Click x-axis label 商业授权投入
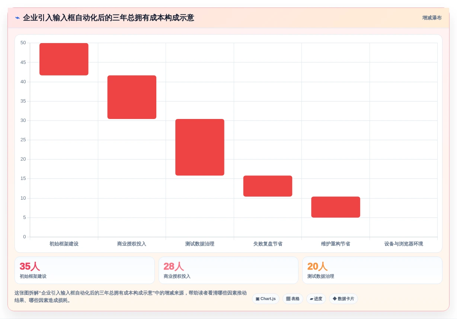Image resolution: width=457 pixels, height=319 pixels. 132,244
